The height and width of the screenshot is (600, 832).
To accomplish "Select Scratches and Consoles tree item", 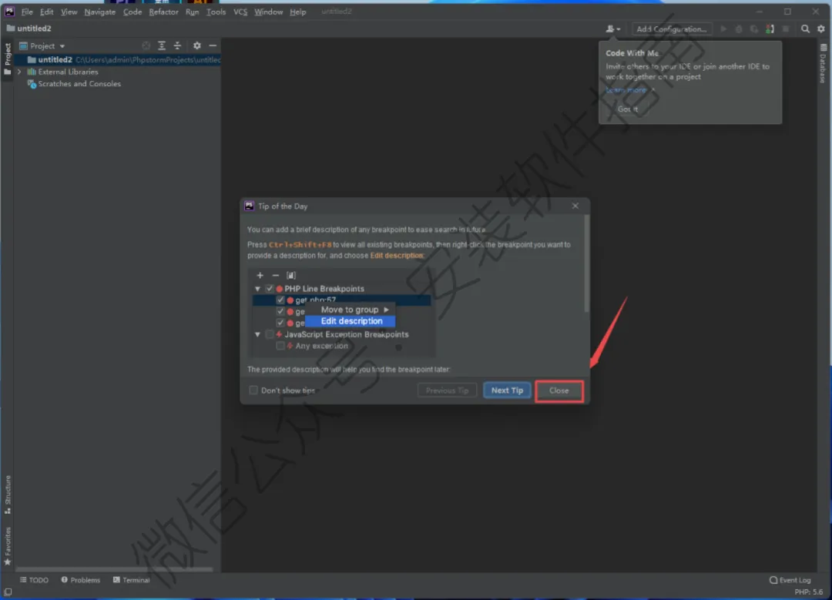I will click(x=74, y=84).
